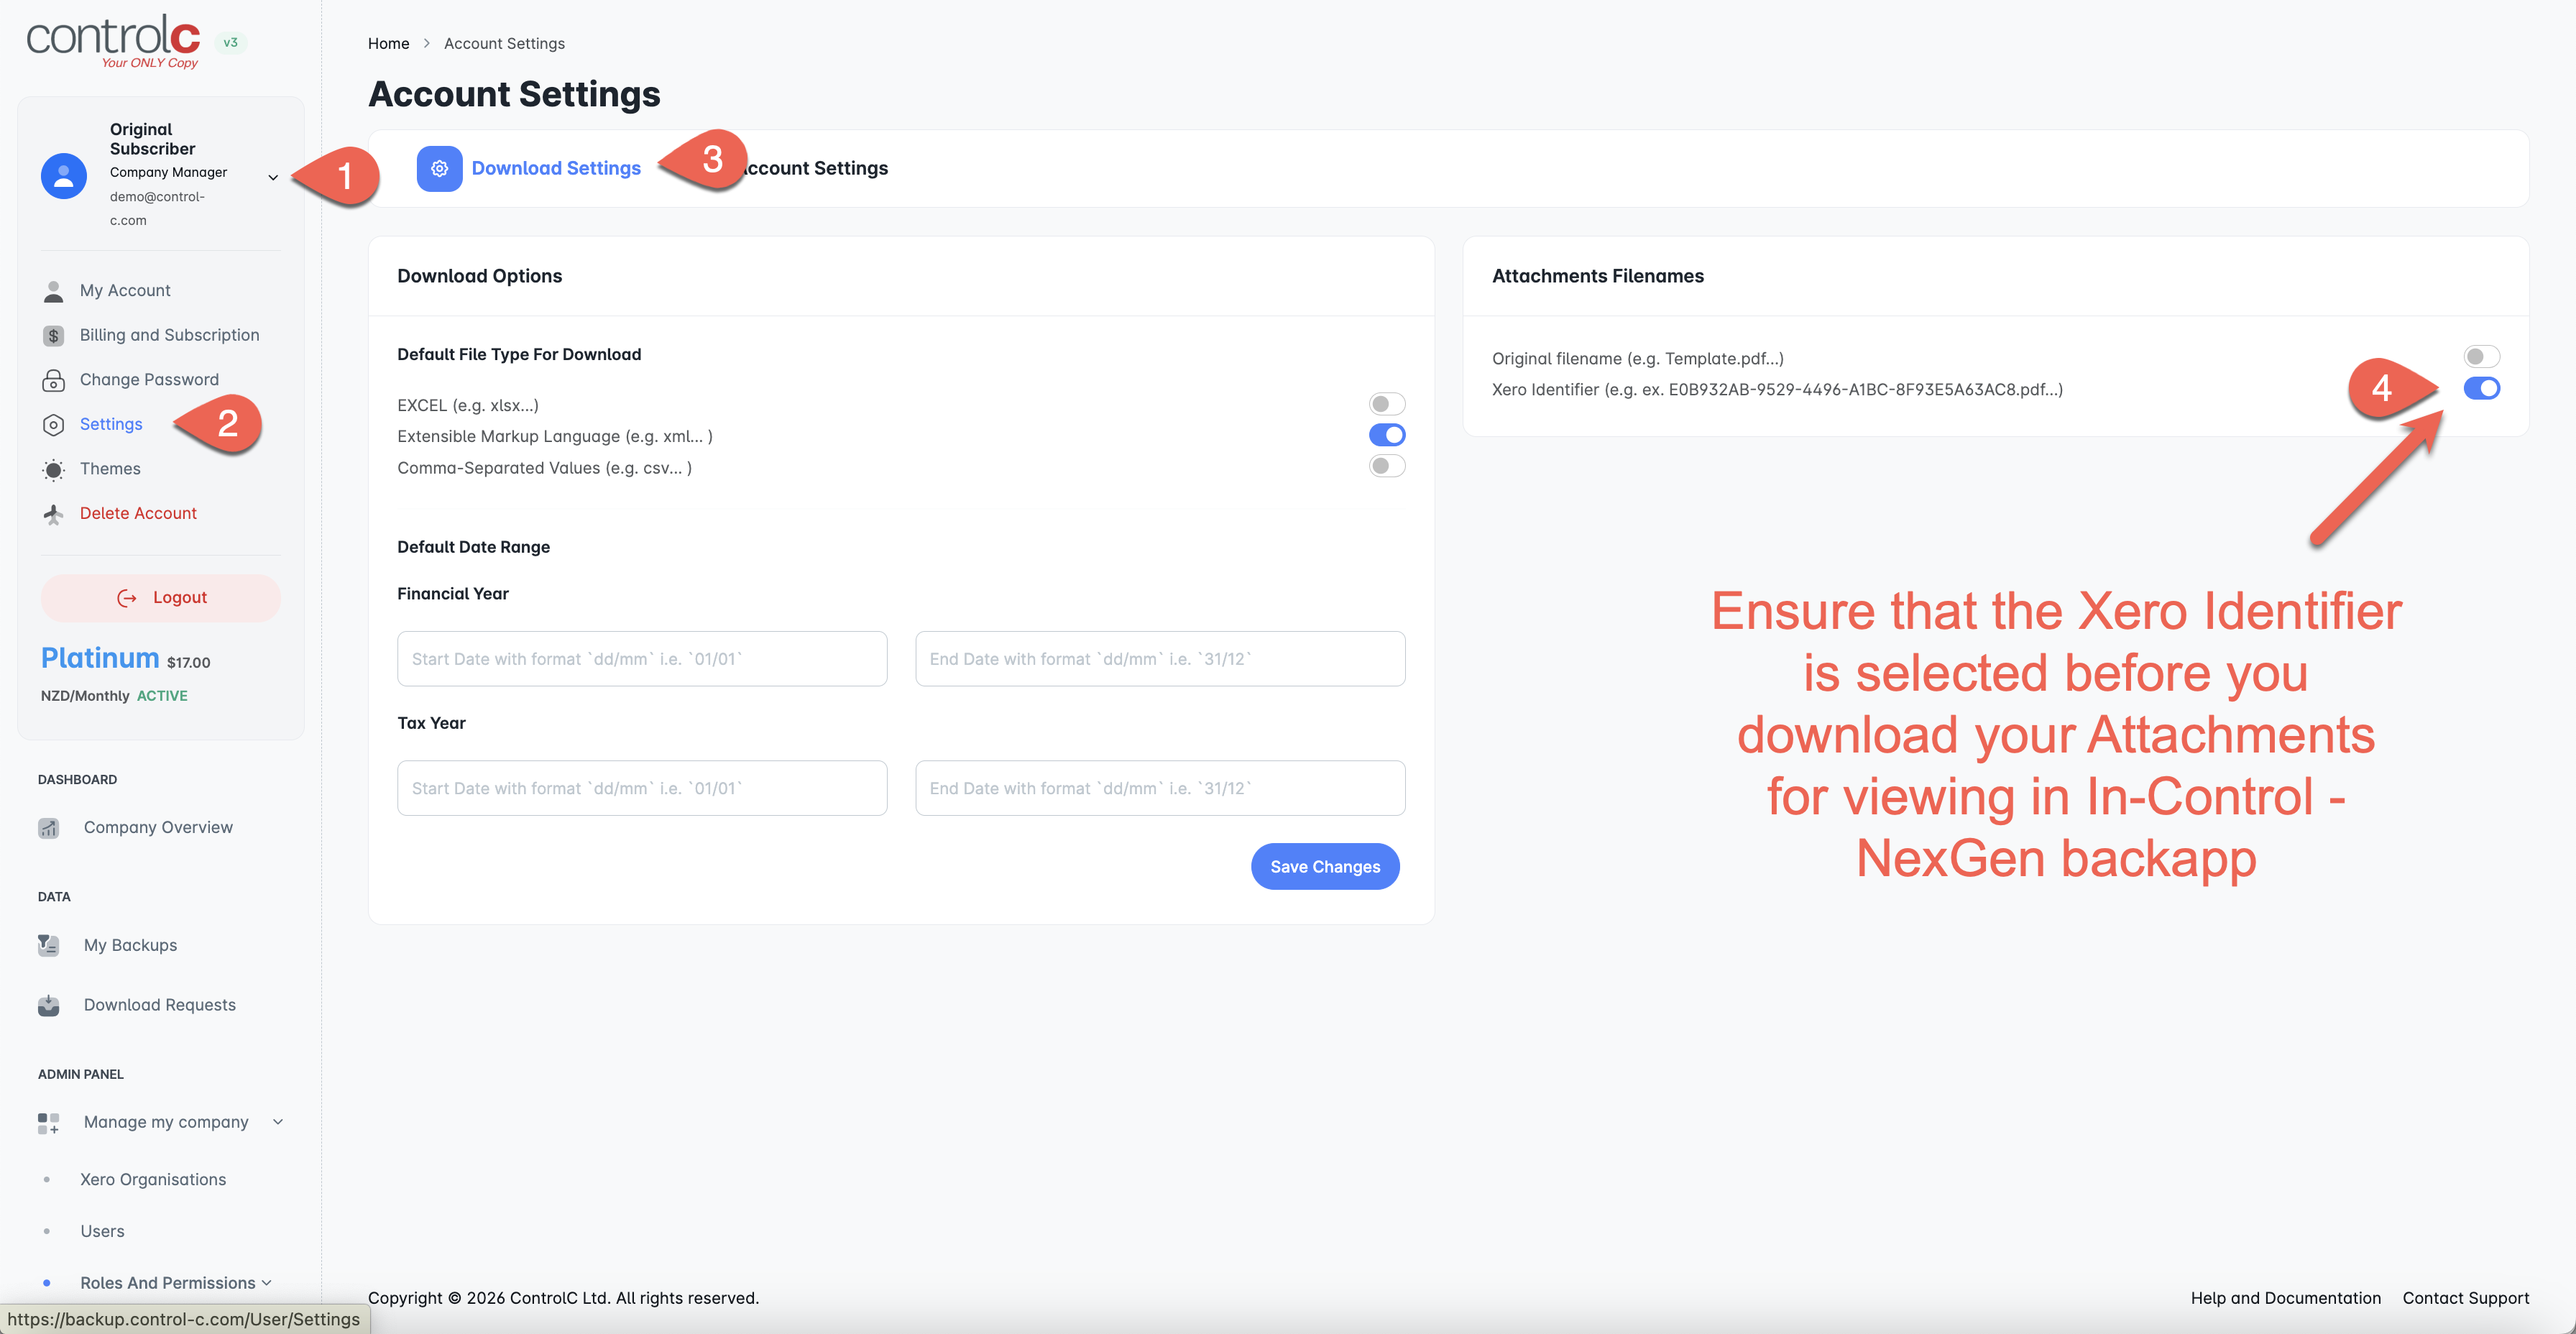Expand the Original Subscriber profile chevron
The image size is (2576, 1334).
(272, 177)
